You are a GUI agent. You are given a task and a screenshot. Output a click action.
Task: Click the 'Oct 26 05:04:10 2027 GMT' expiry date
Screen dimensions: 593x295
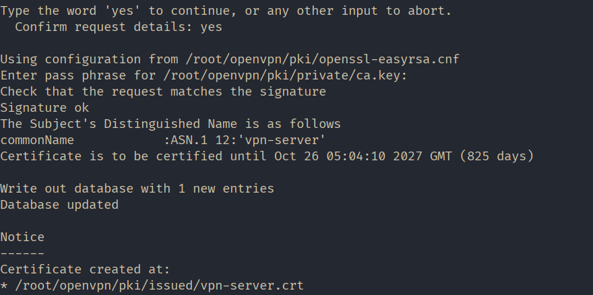[x=363, y=156]
